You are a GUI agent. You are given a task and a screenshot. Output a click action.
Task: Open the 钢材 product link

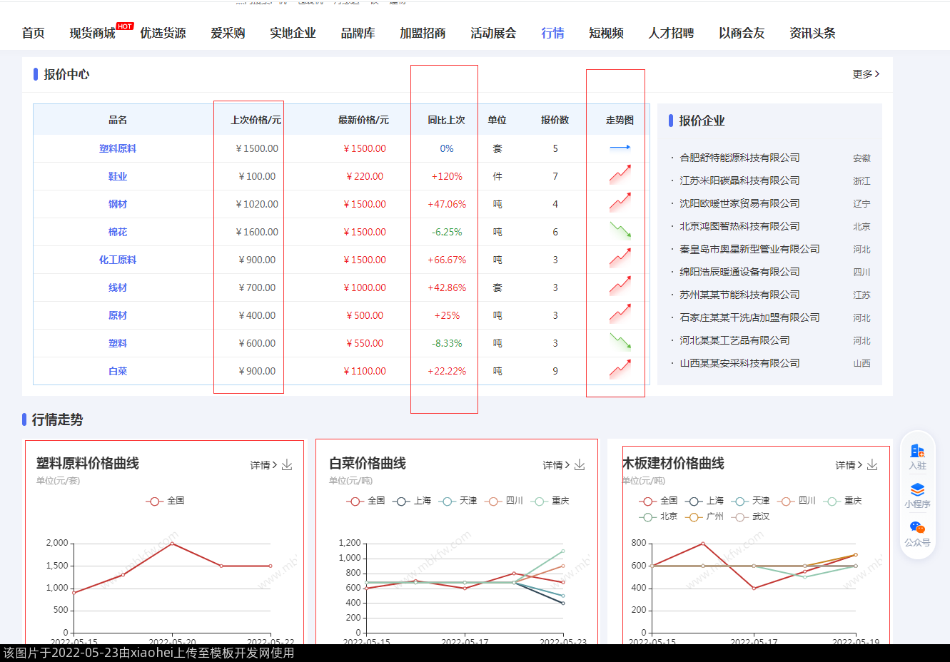118,204
